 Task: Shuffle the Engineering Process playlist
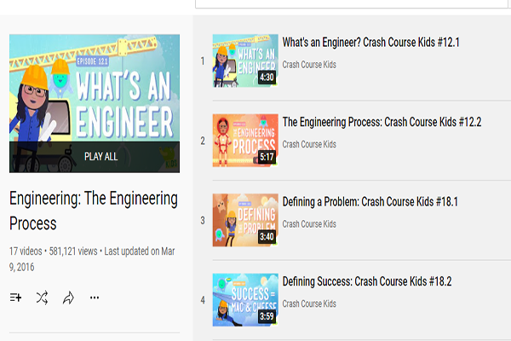pyautogui.click(x=42, y=298)
